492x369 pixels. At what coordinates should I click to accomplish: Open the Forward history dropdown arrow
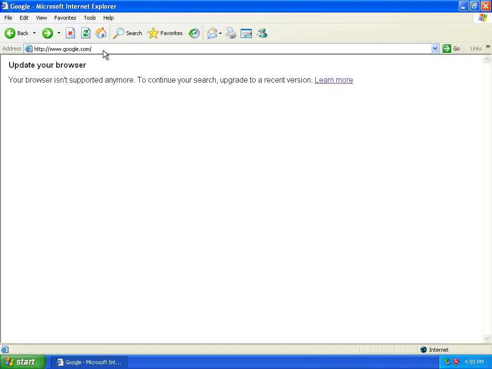coord(59,33)
